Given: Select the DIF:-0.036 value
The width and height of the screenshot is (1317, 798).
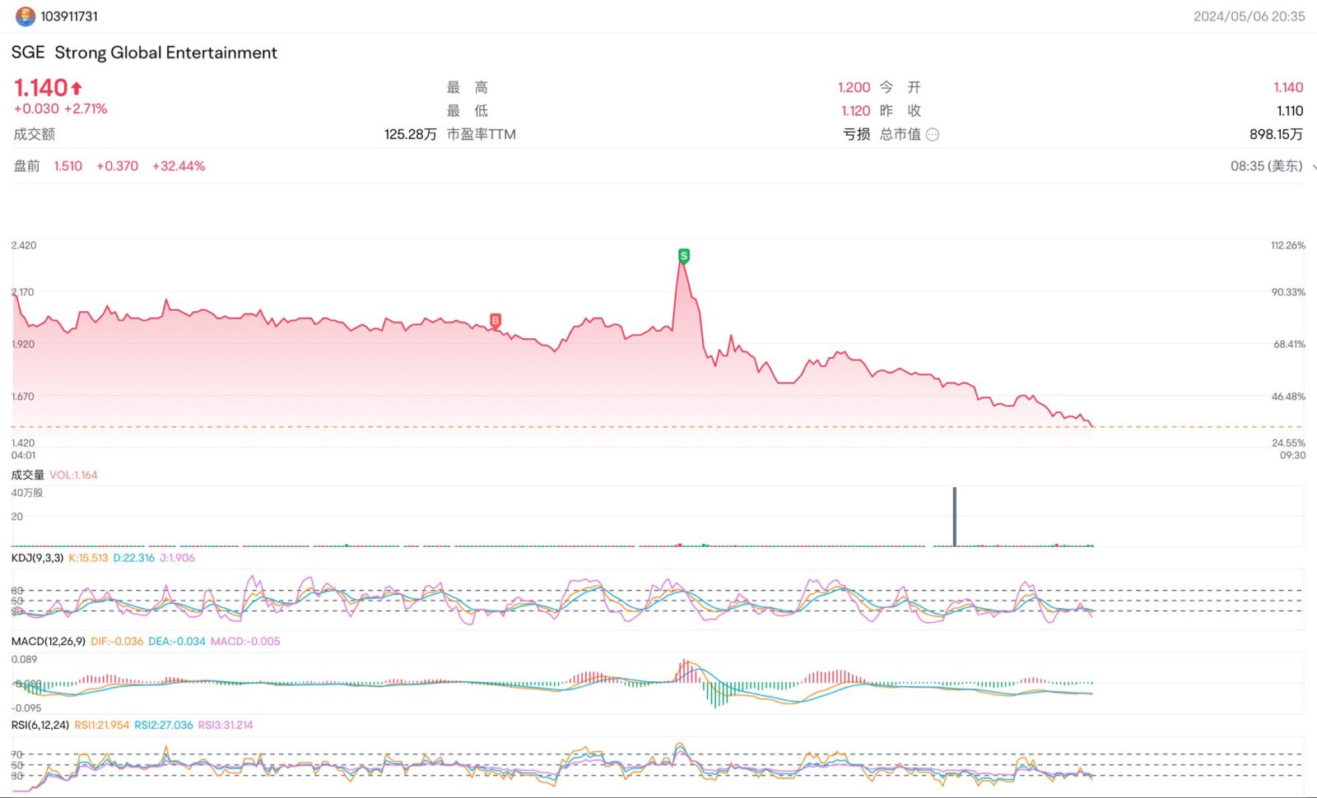Looking at the screenshot, I should tap(117, 642).
